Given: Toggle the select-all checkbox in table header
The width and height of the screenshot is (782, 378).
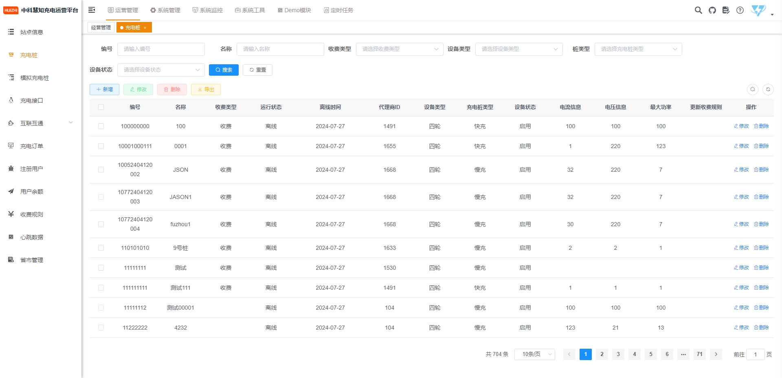Looking at the screenshot, I should coord(101,107).
